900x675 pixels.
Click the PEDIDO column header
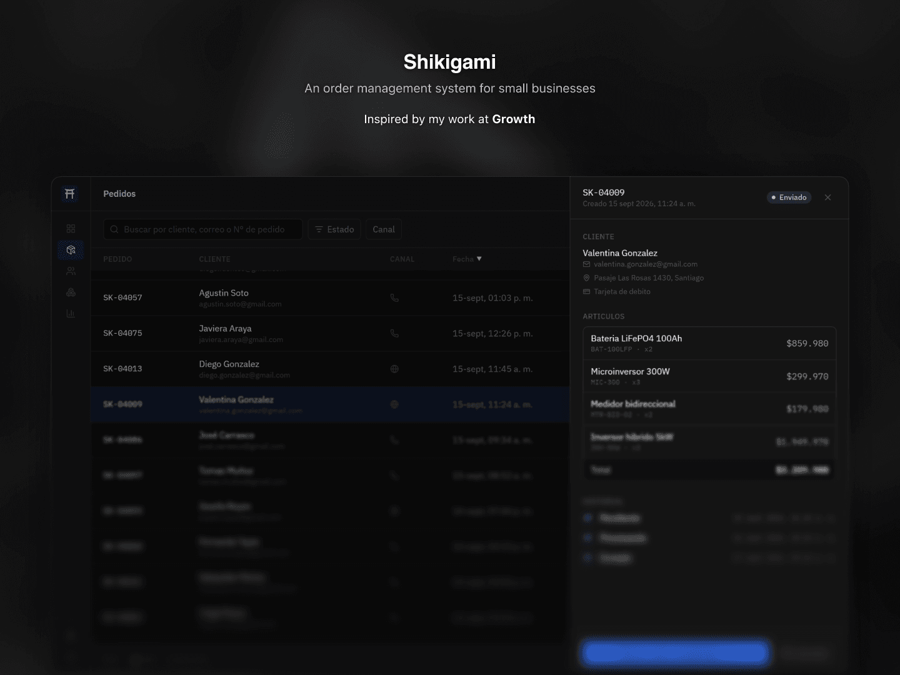[x=117, y=259]
